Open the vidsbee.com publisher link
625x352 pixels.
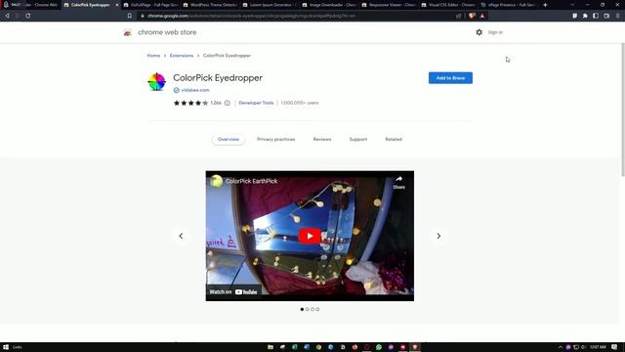[195, 90]
